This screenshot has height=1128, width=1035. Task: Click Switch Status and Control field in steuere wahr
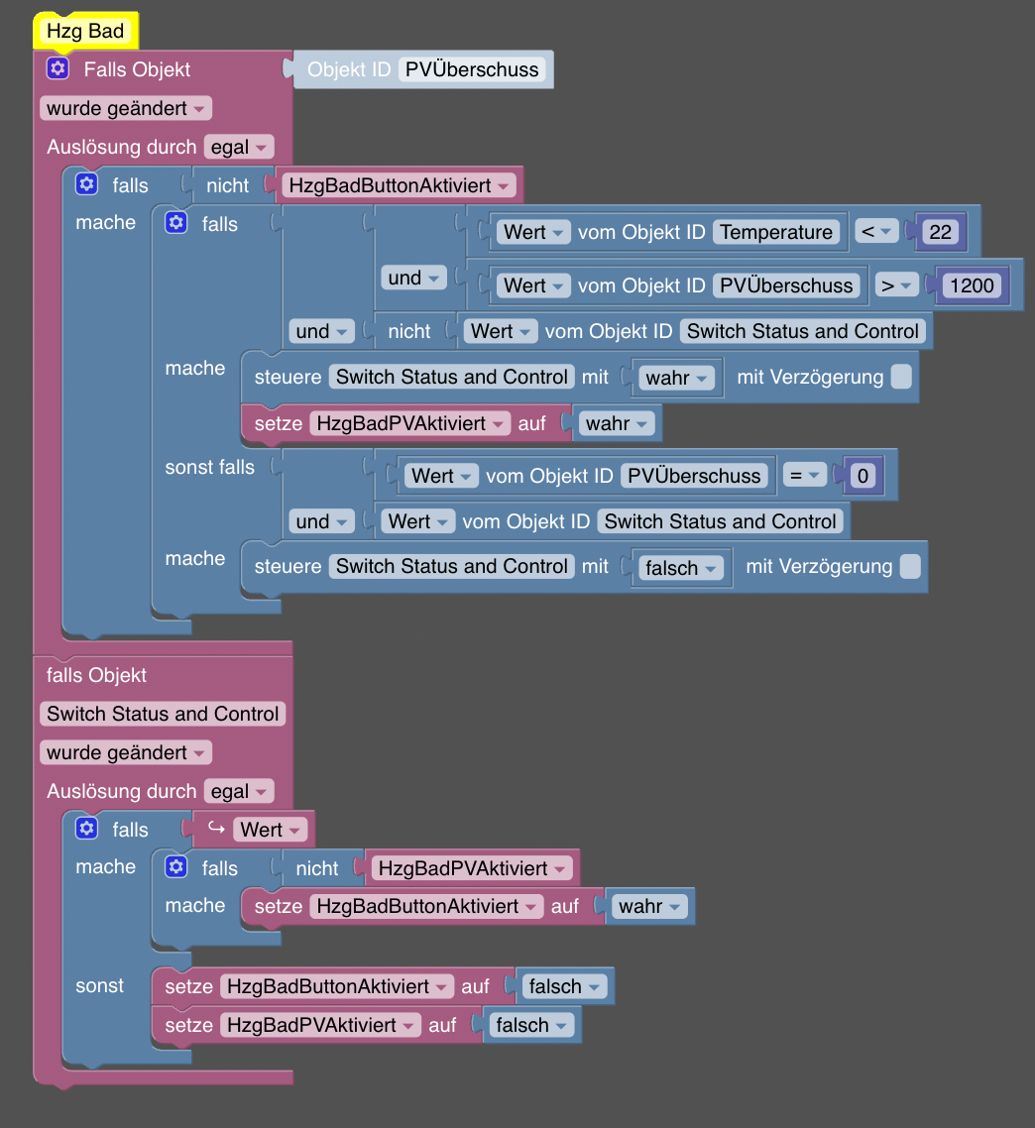(452, 377)
